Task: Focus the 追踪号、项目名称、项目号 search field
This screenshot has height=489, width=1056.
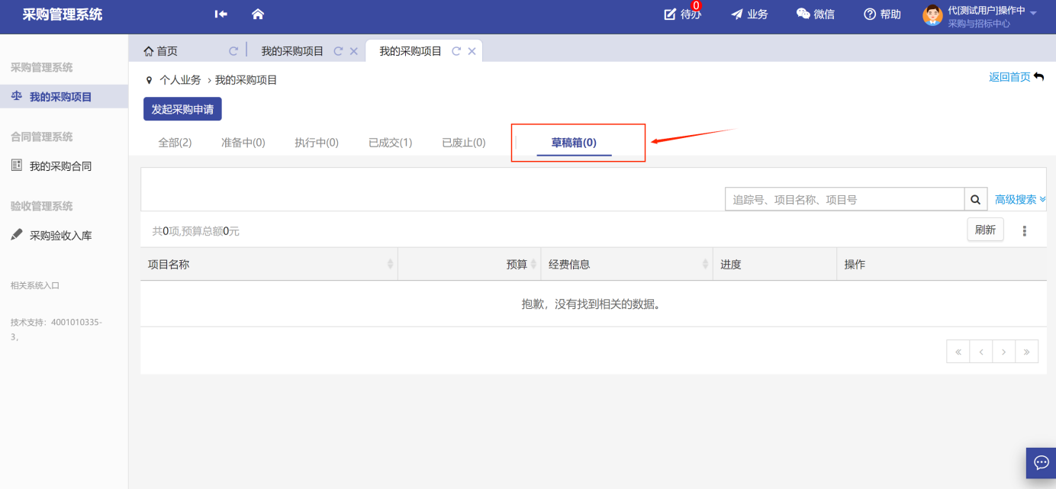Action: (844, 200)
